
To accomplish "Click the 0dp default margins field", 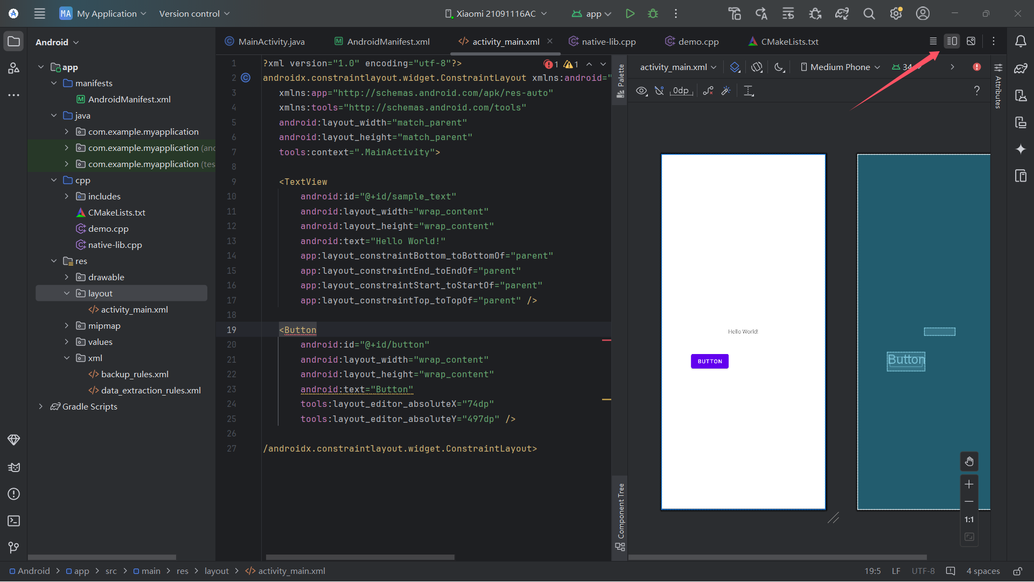I will point(681,91).
